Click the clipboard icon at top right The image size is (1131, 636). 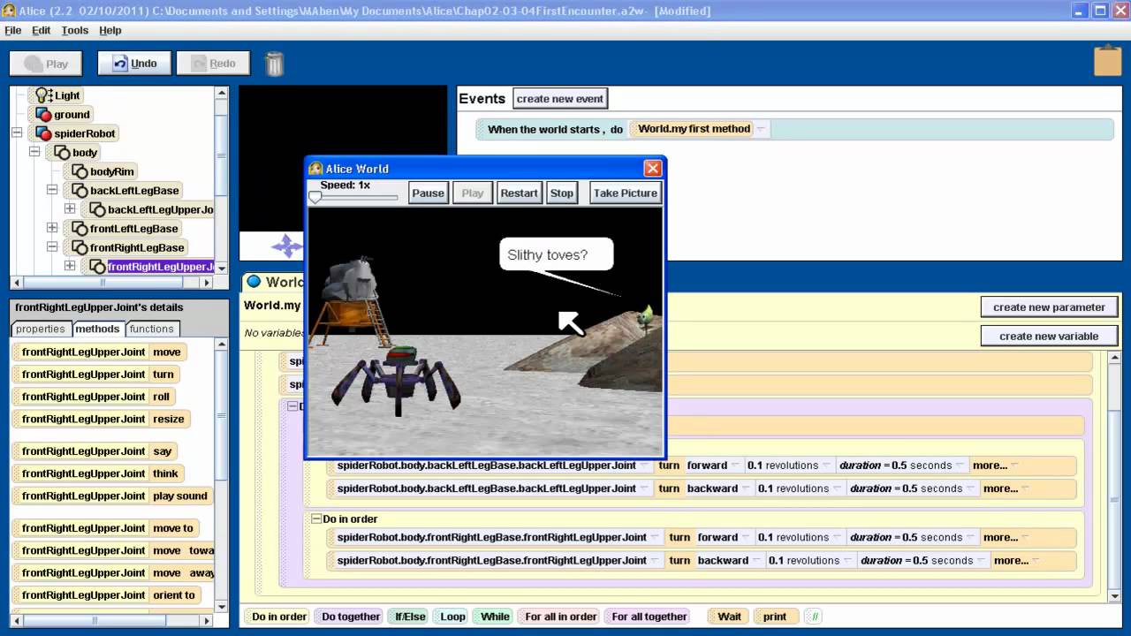[1107, 60]
